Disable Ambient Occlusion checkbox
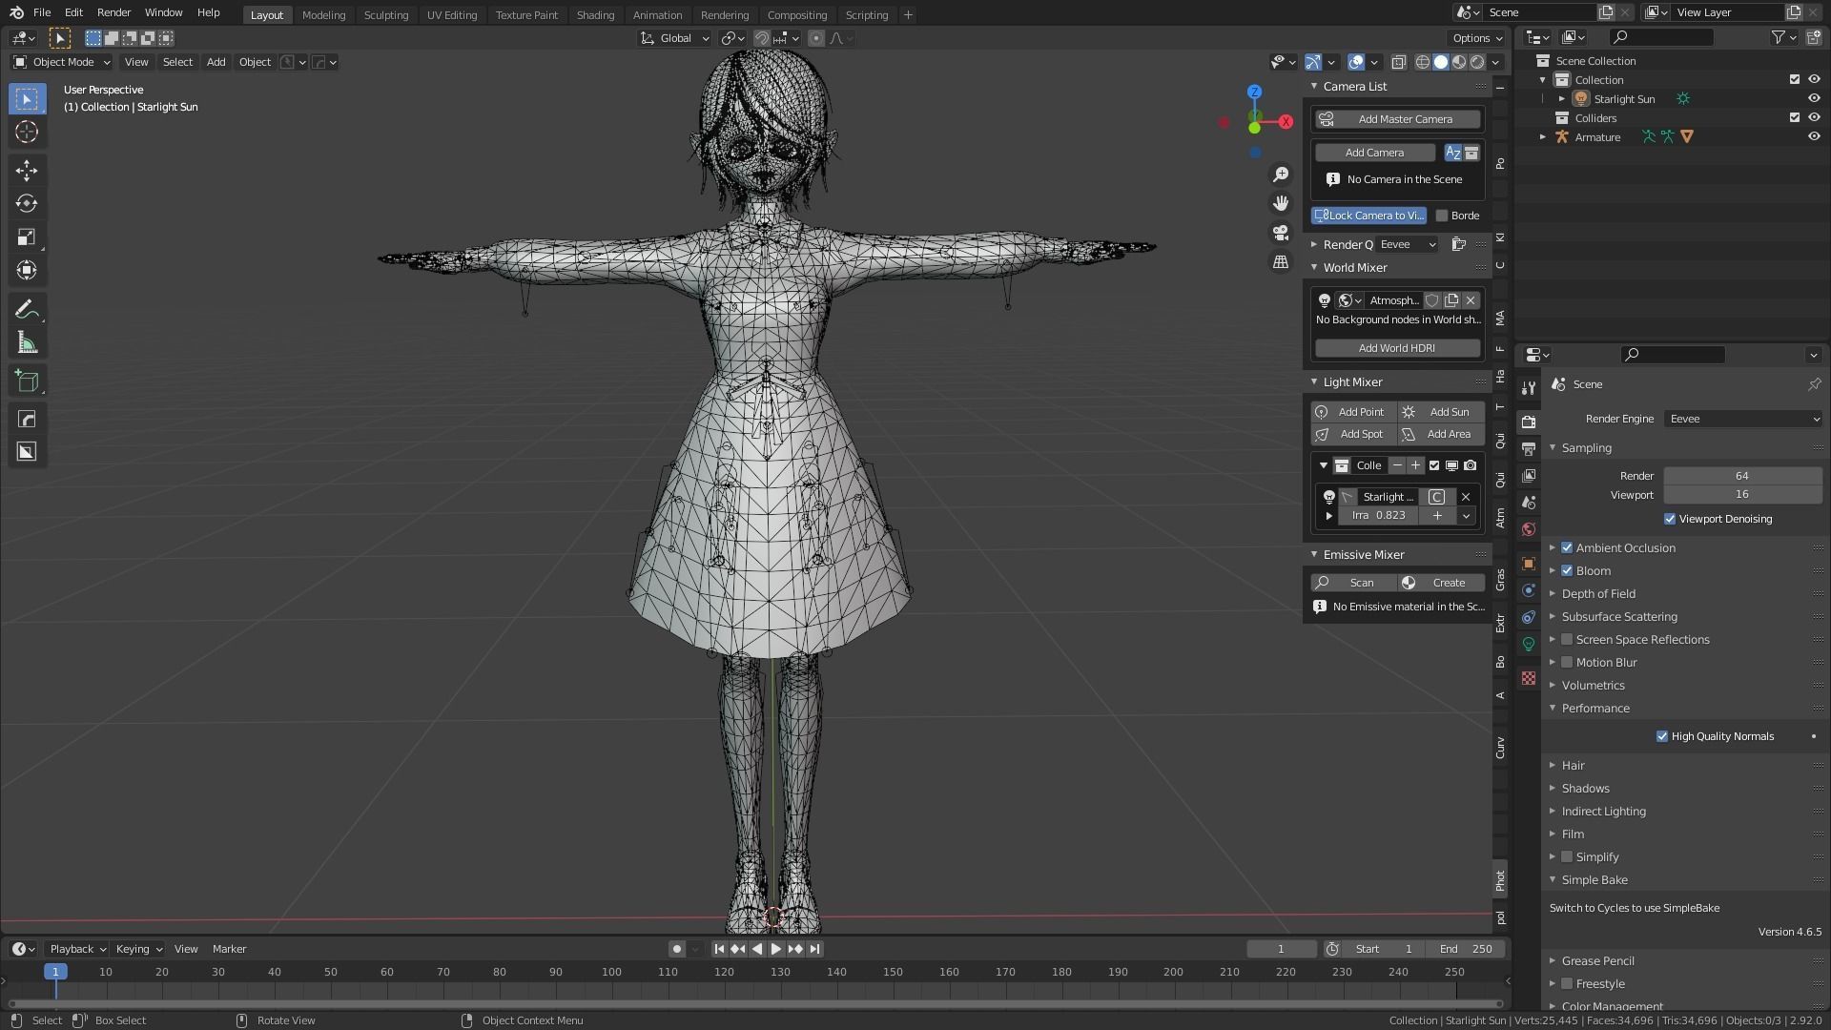Screen dimensions: 1831x1030 pyautogui.click(x=1567, y=547)
